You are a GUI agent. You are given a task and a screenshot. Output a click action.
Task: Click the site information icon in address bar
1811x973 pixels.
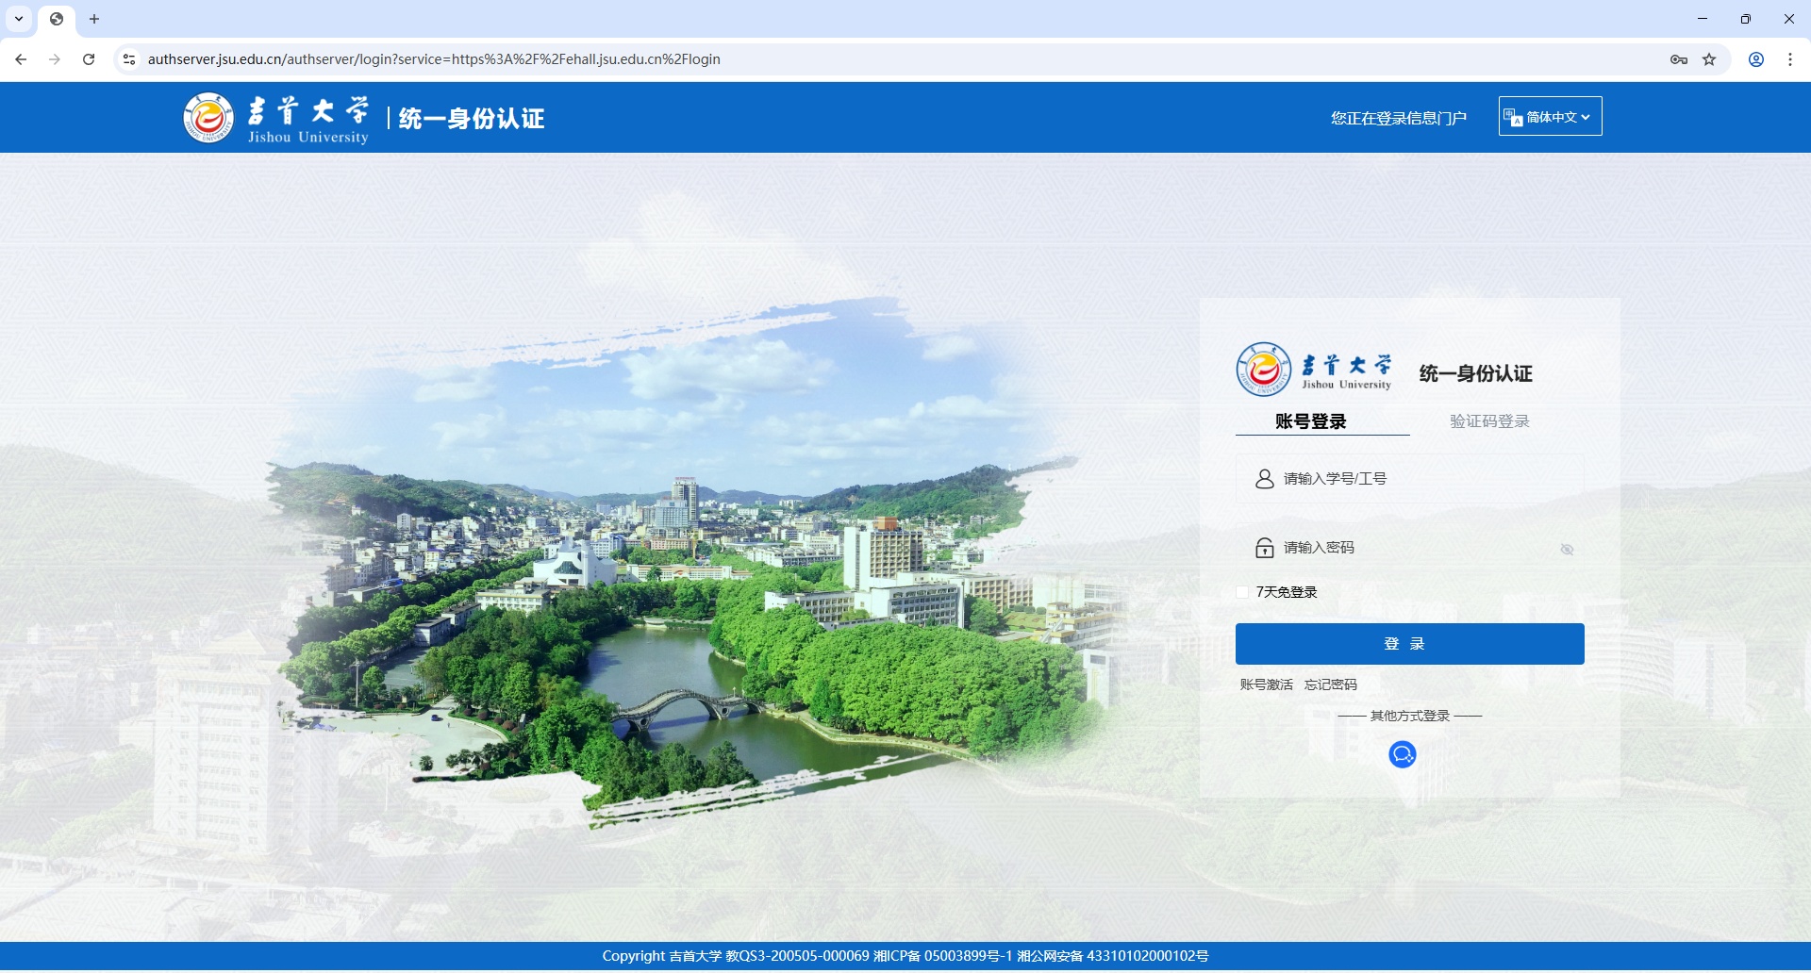pyautogui.click(x=128, y=58)
